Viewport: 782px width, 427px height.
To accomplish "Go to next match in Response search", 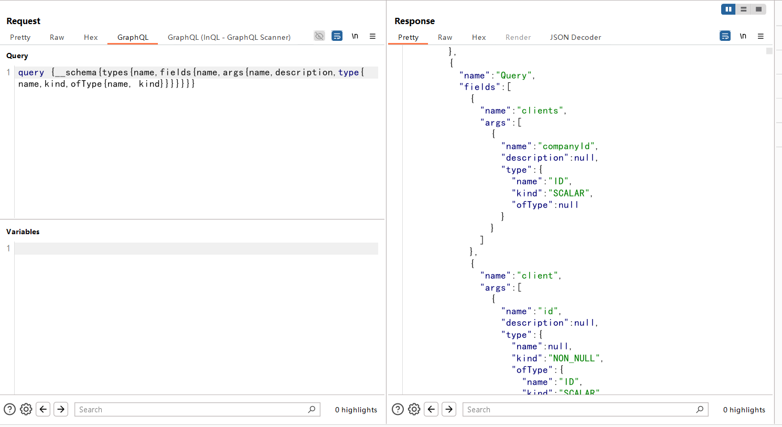I will pos(449,409).
